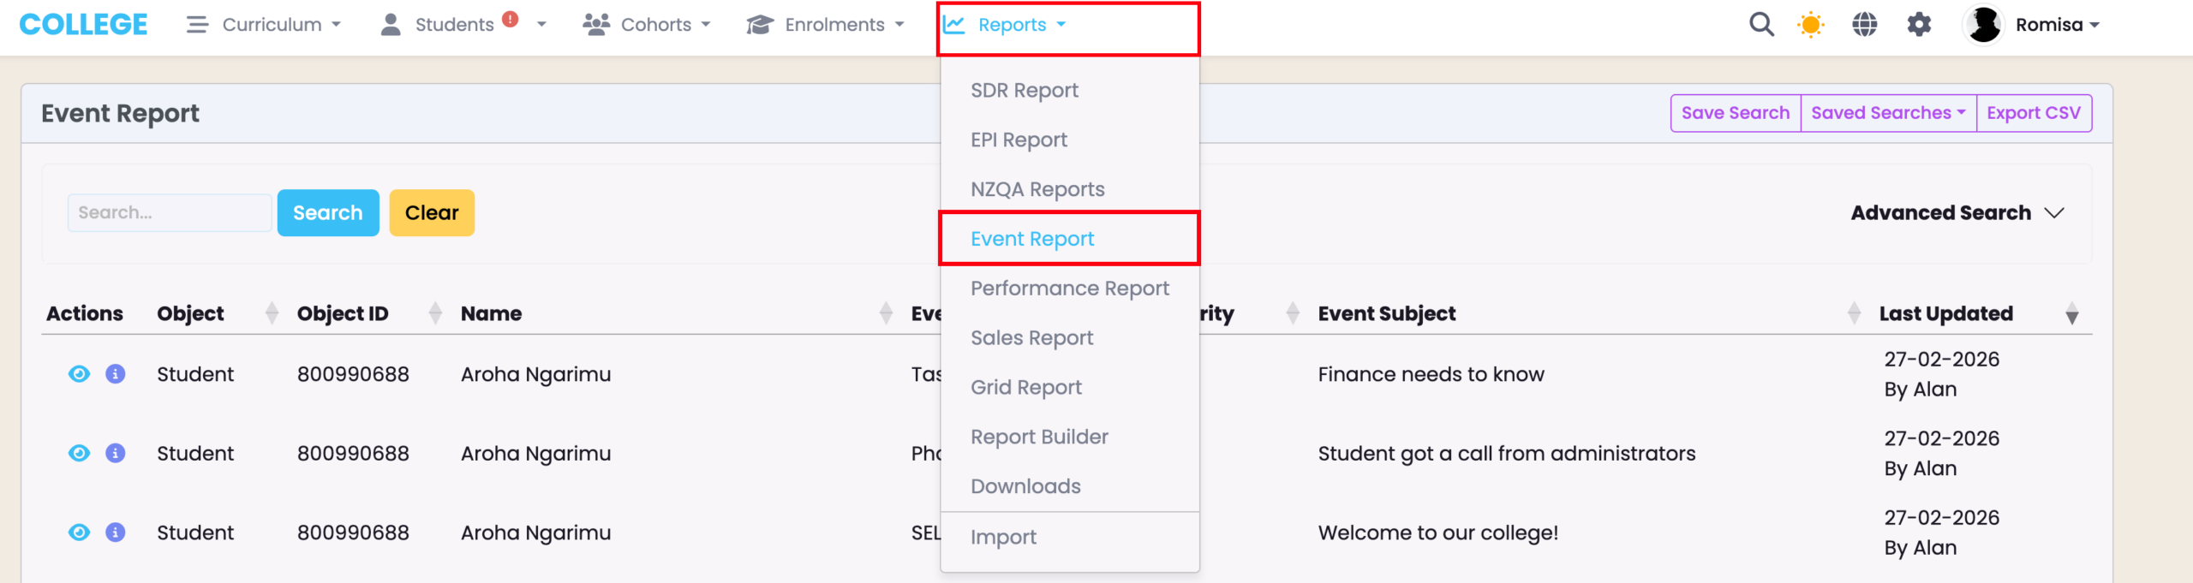Click into the Search text field
The image size is (2193, 583).
[x=170, y=213]
